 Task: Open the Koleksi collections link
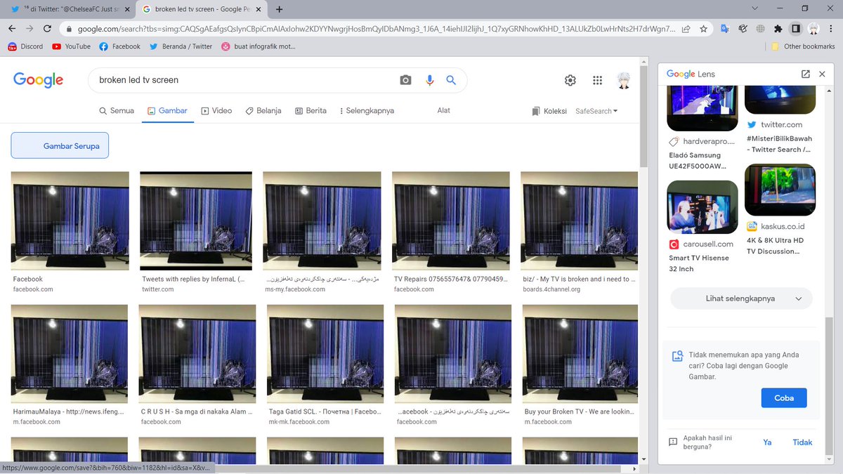coord(549,111)
